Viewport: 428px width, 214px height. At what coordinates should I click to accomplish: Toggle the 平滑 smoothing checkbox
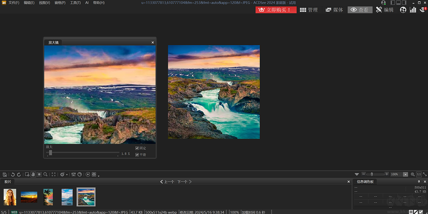[x=137, y=155]
